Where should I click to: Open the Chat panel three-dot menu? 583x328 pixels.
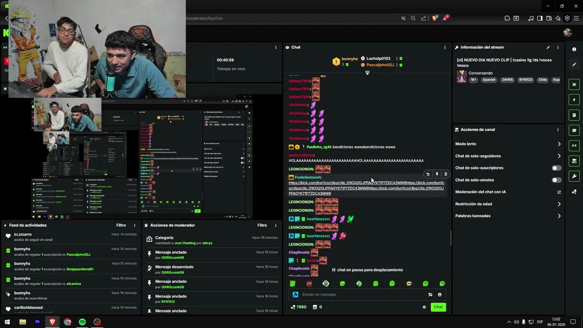pos(445,47)
